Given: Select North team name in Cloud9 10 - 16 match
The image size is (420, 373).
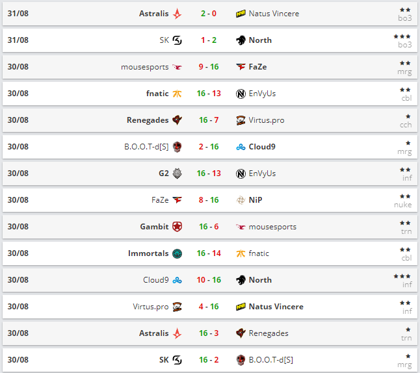Looking at the screenshot, I should point(260,280).
